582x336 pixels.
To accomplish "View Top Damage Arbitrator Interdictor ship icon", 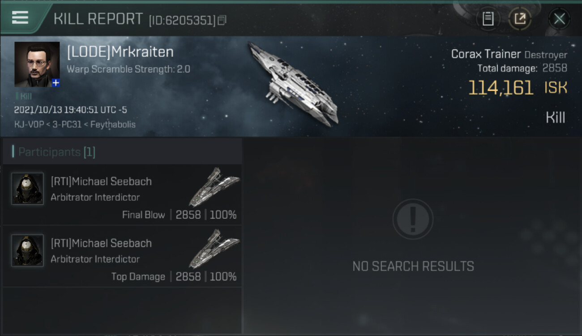I will click(x=214, y=248).
